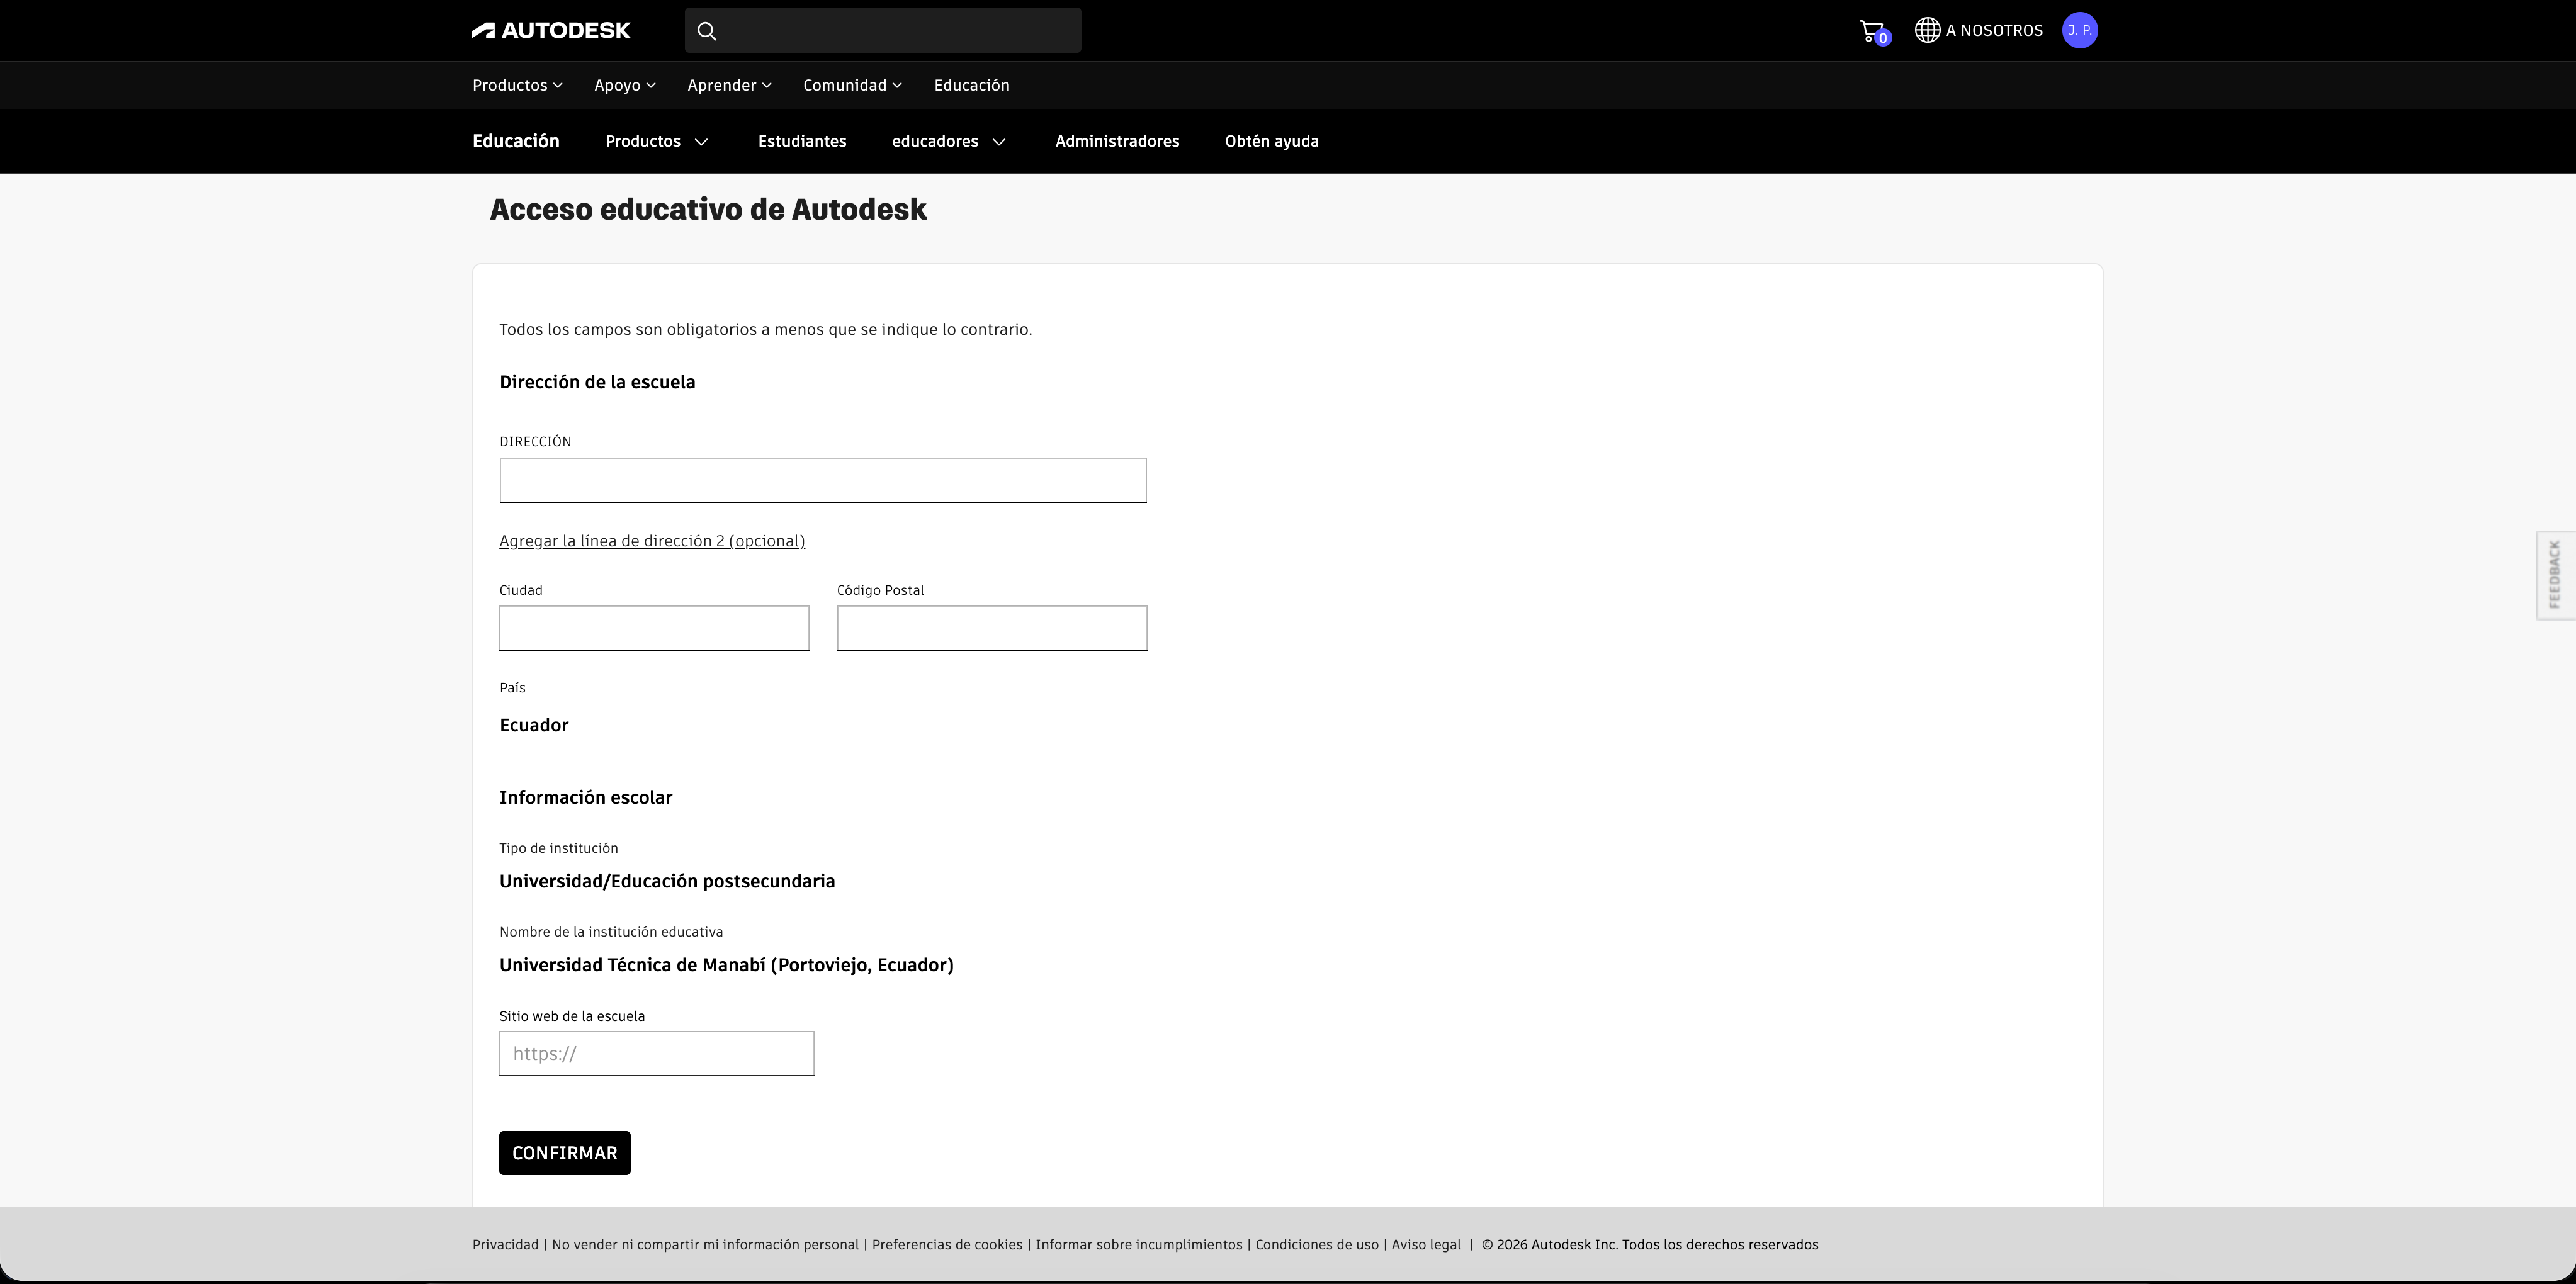The image size is (2576, 1284).
Task: Expand Productos in the education bar
Action: pos(657,141)
